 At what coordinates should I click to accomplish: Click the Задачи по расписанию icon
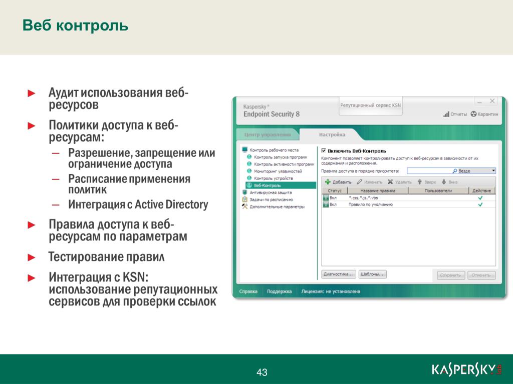point(244,199)
